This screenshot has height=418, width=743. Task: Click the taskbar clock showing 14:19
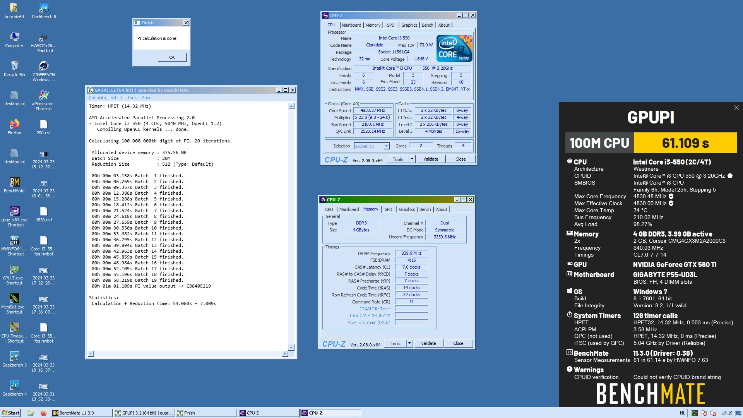coord(727,413)
